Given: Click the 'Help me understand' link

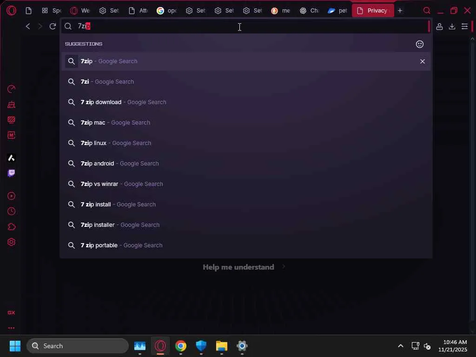Looking at the screenshot, I should click(x=238, y=267).
